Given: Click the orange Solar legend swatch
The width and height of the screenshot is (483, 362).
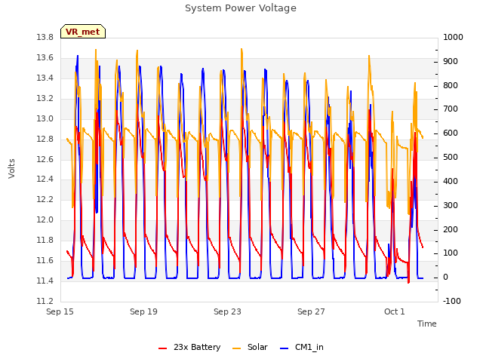Looking at the screenshot, I should (236, 348).
